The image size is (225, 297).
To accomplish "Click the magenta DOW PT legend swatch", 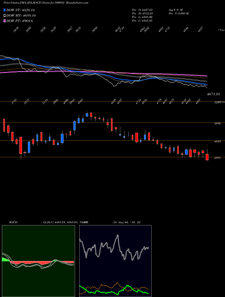I will coord(5,21).
